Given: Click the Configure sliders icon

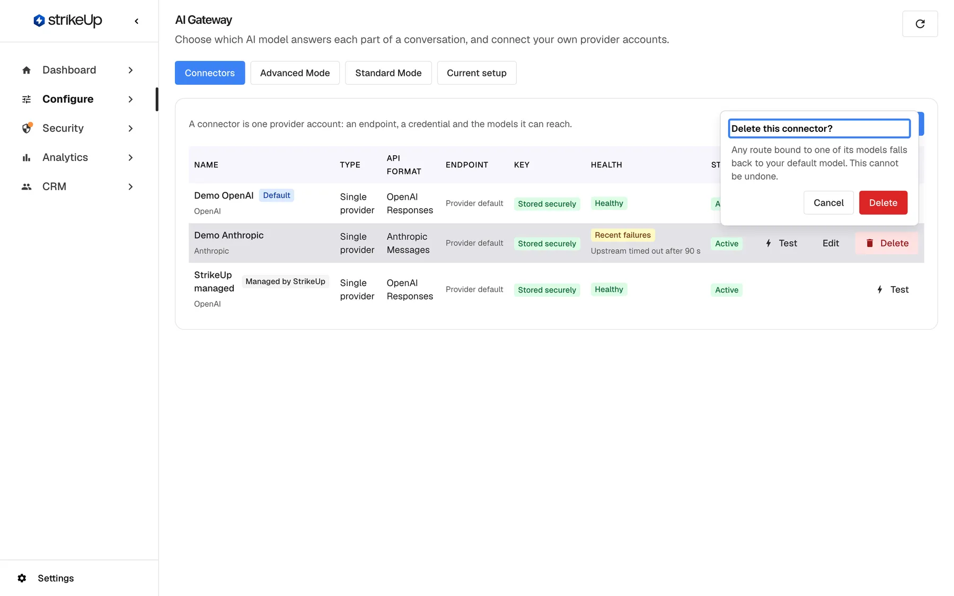Looking at the screenshot, I should (26, 99).
